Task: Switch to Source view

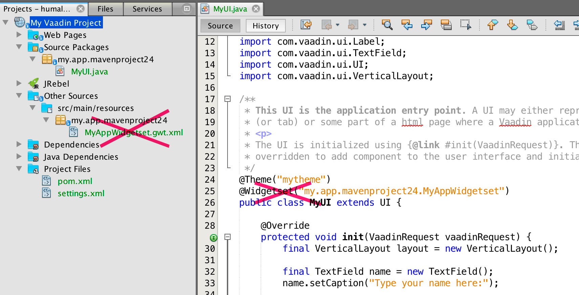Action: click(220, 26)
